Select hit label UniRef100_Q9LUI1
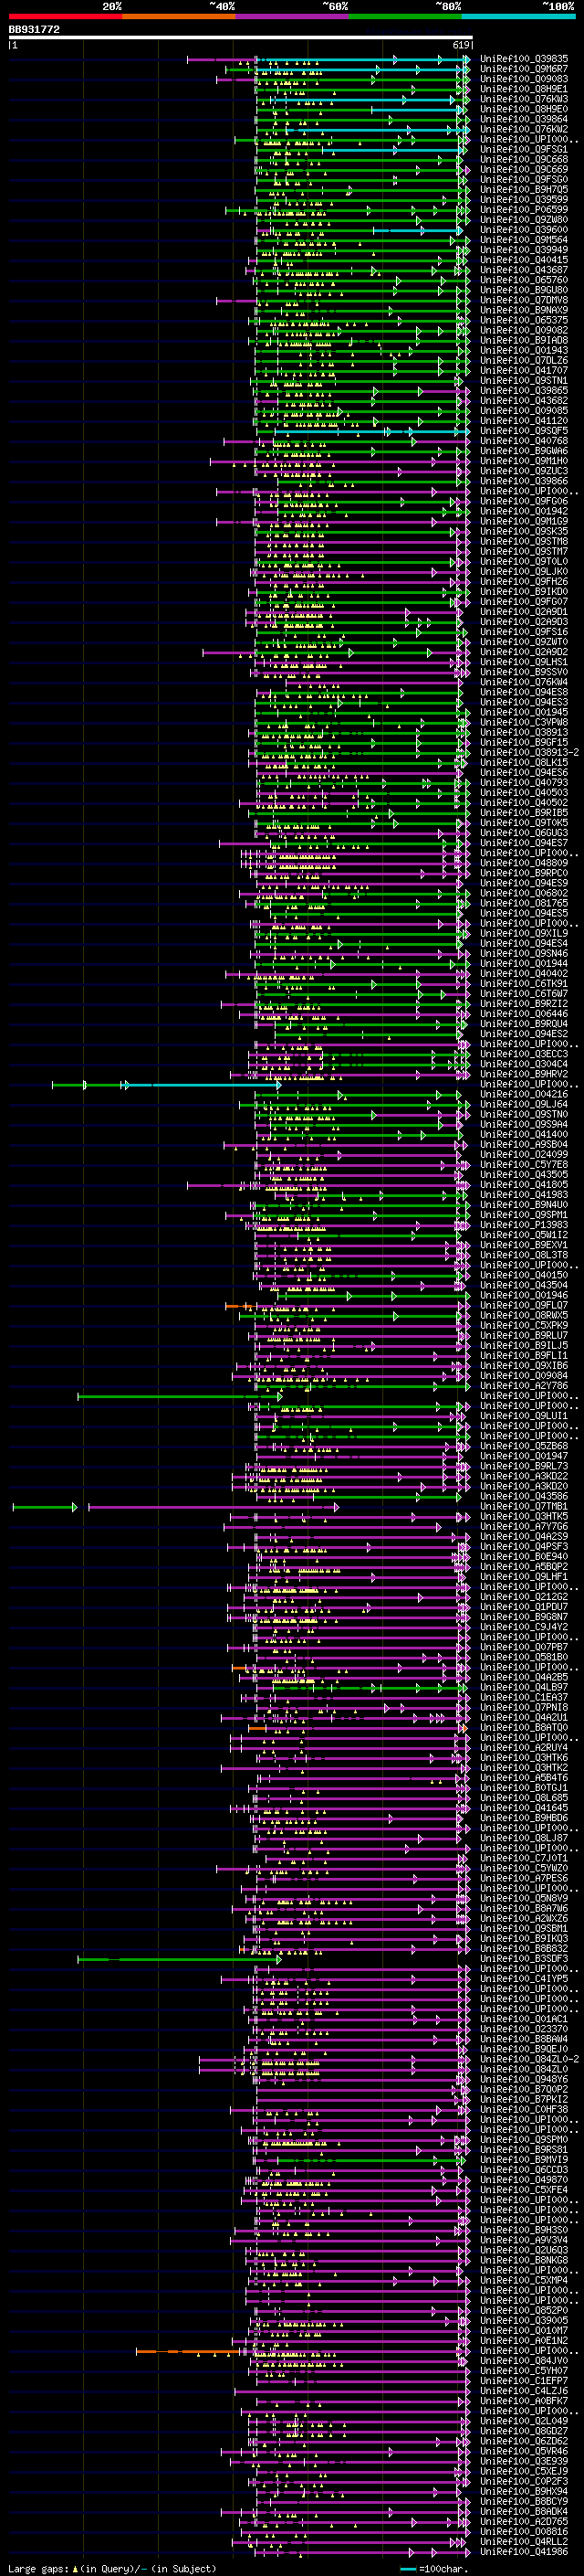The image size is (584, 2576). [523, 1416]
